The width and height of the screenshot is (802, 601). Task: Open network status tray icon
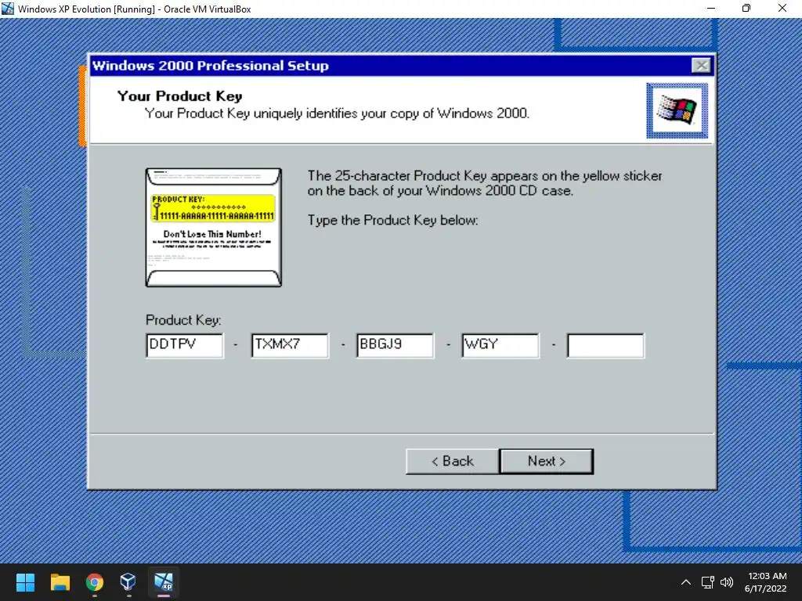click(x=708, y=582)
